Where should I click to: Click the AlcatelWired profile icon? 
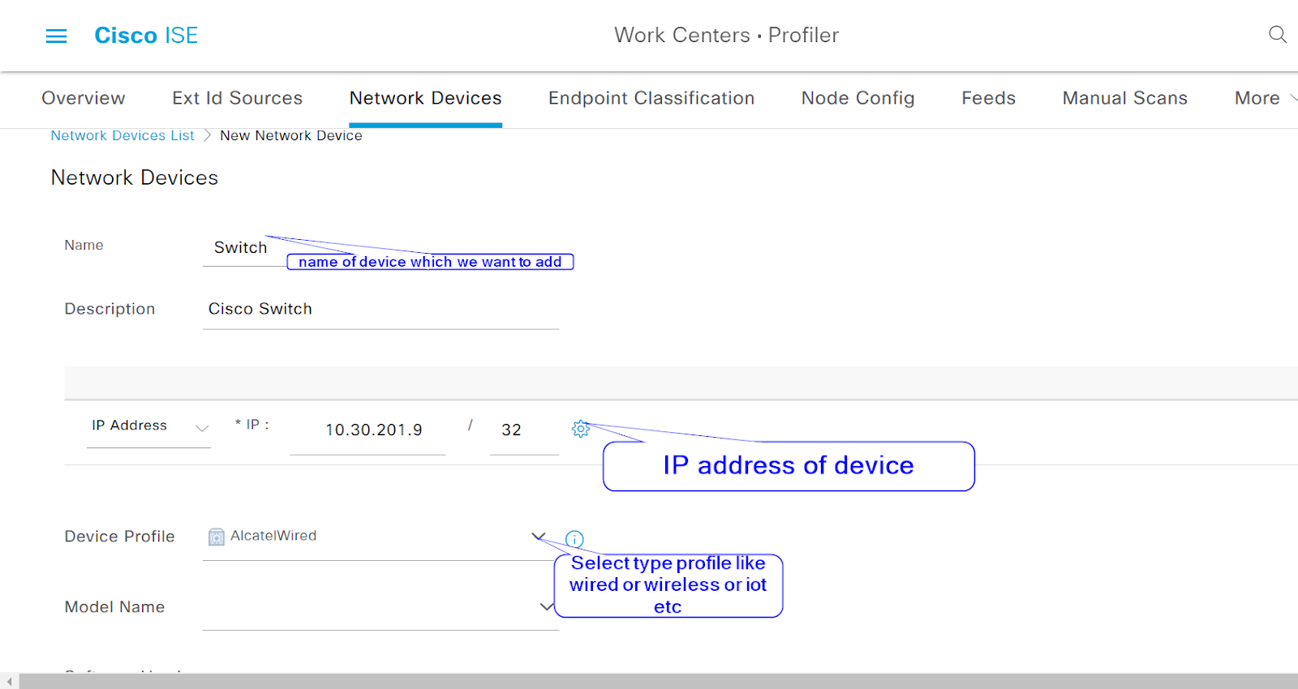[x=216, y=537]
